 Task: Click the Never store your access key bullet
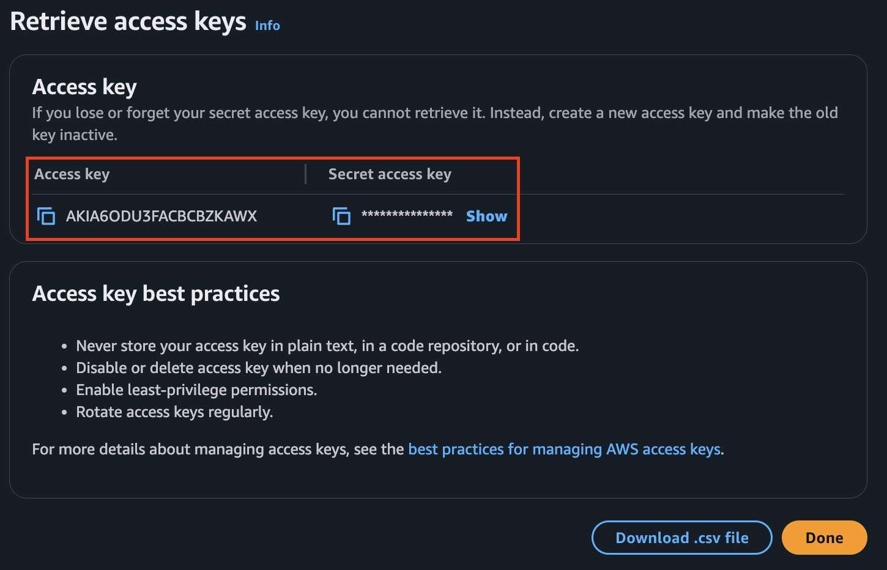pos(327,346)
